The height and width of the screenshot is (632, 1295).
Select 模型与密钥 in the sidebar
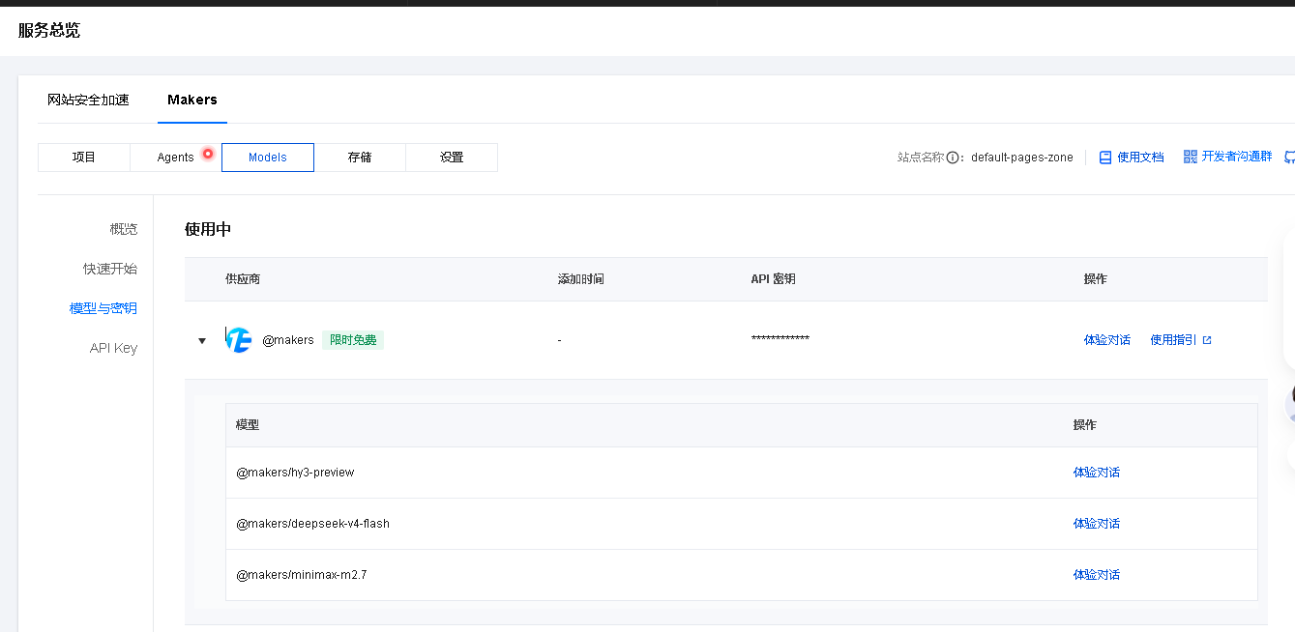tap(103, 308)
